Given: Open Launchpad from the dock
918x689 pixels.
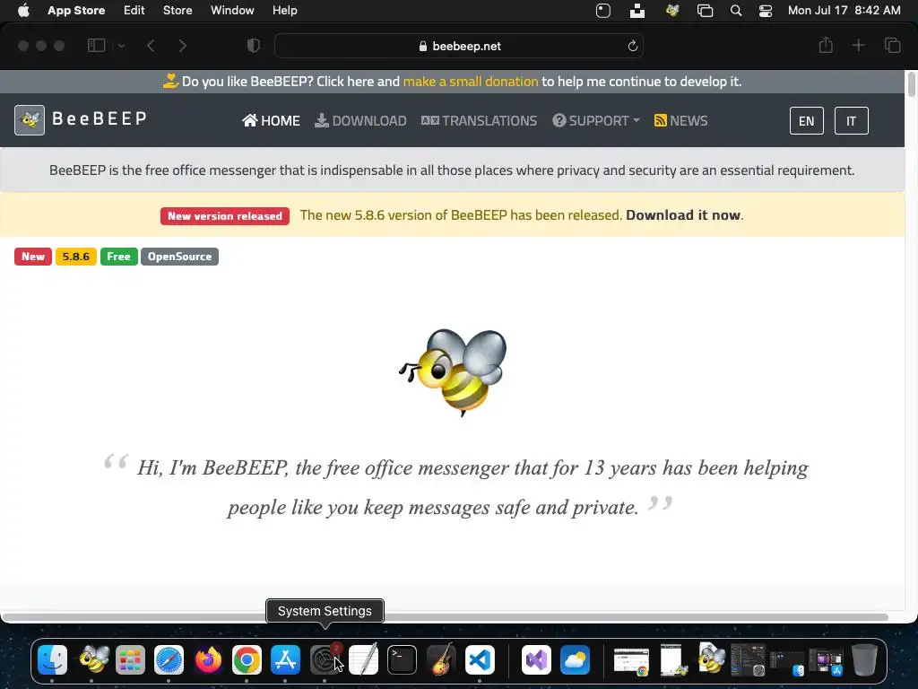Looking at the screenshot, I should click(x=130, y=659).
